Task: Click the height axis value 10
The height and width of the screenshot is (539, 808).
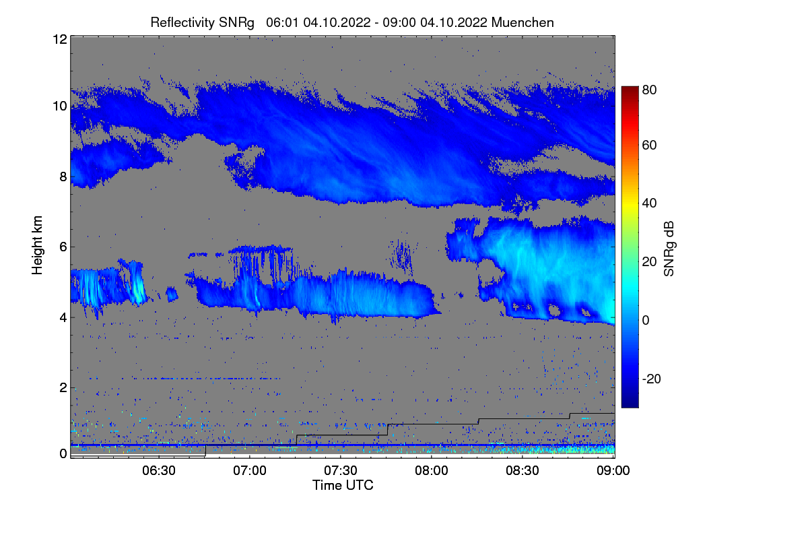Action: [60, 106]
